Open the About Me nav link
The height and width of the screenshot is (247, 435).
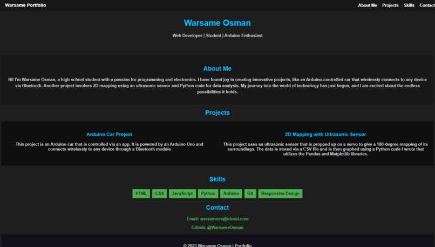coord(368,5)
